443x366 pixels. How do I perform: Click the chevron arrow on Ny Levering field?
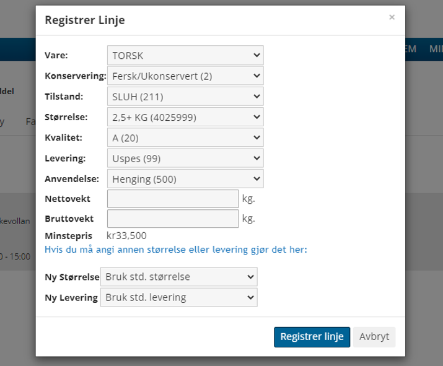coord(250,297)
